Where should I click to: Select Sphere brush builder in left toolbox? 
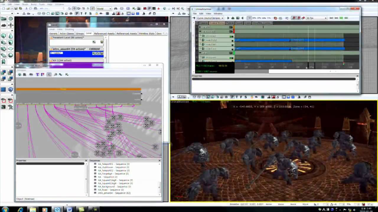[10, 55]
